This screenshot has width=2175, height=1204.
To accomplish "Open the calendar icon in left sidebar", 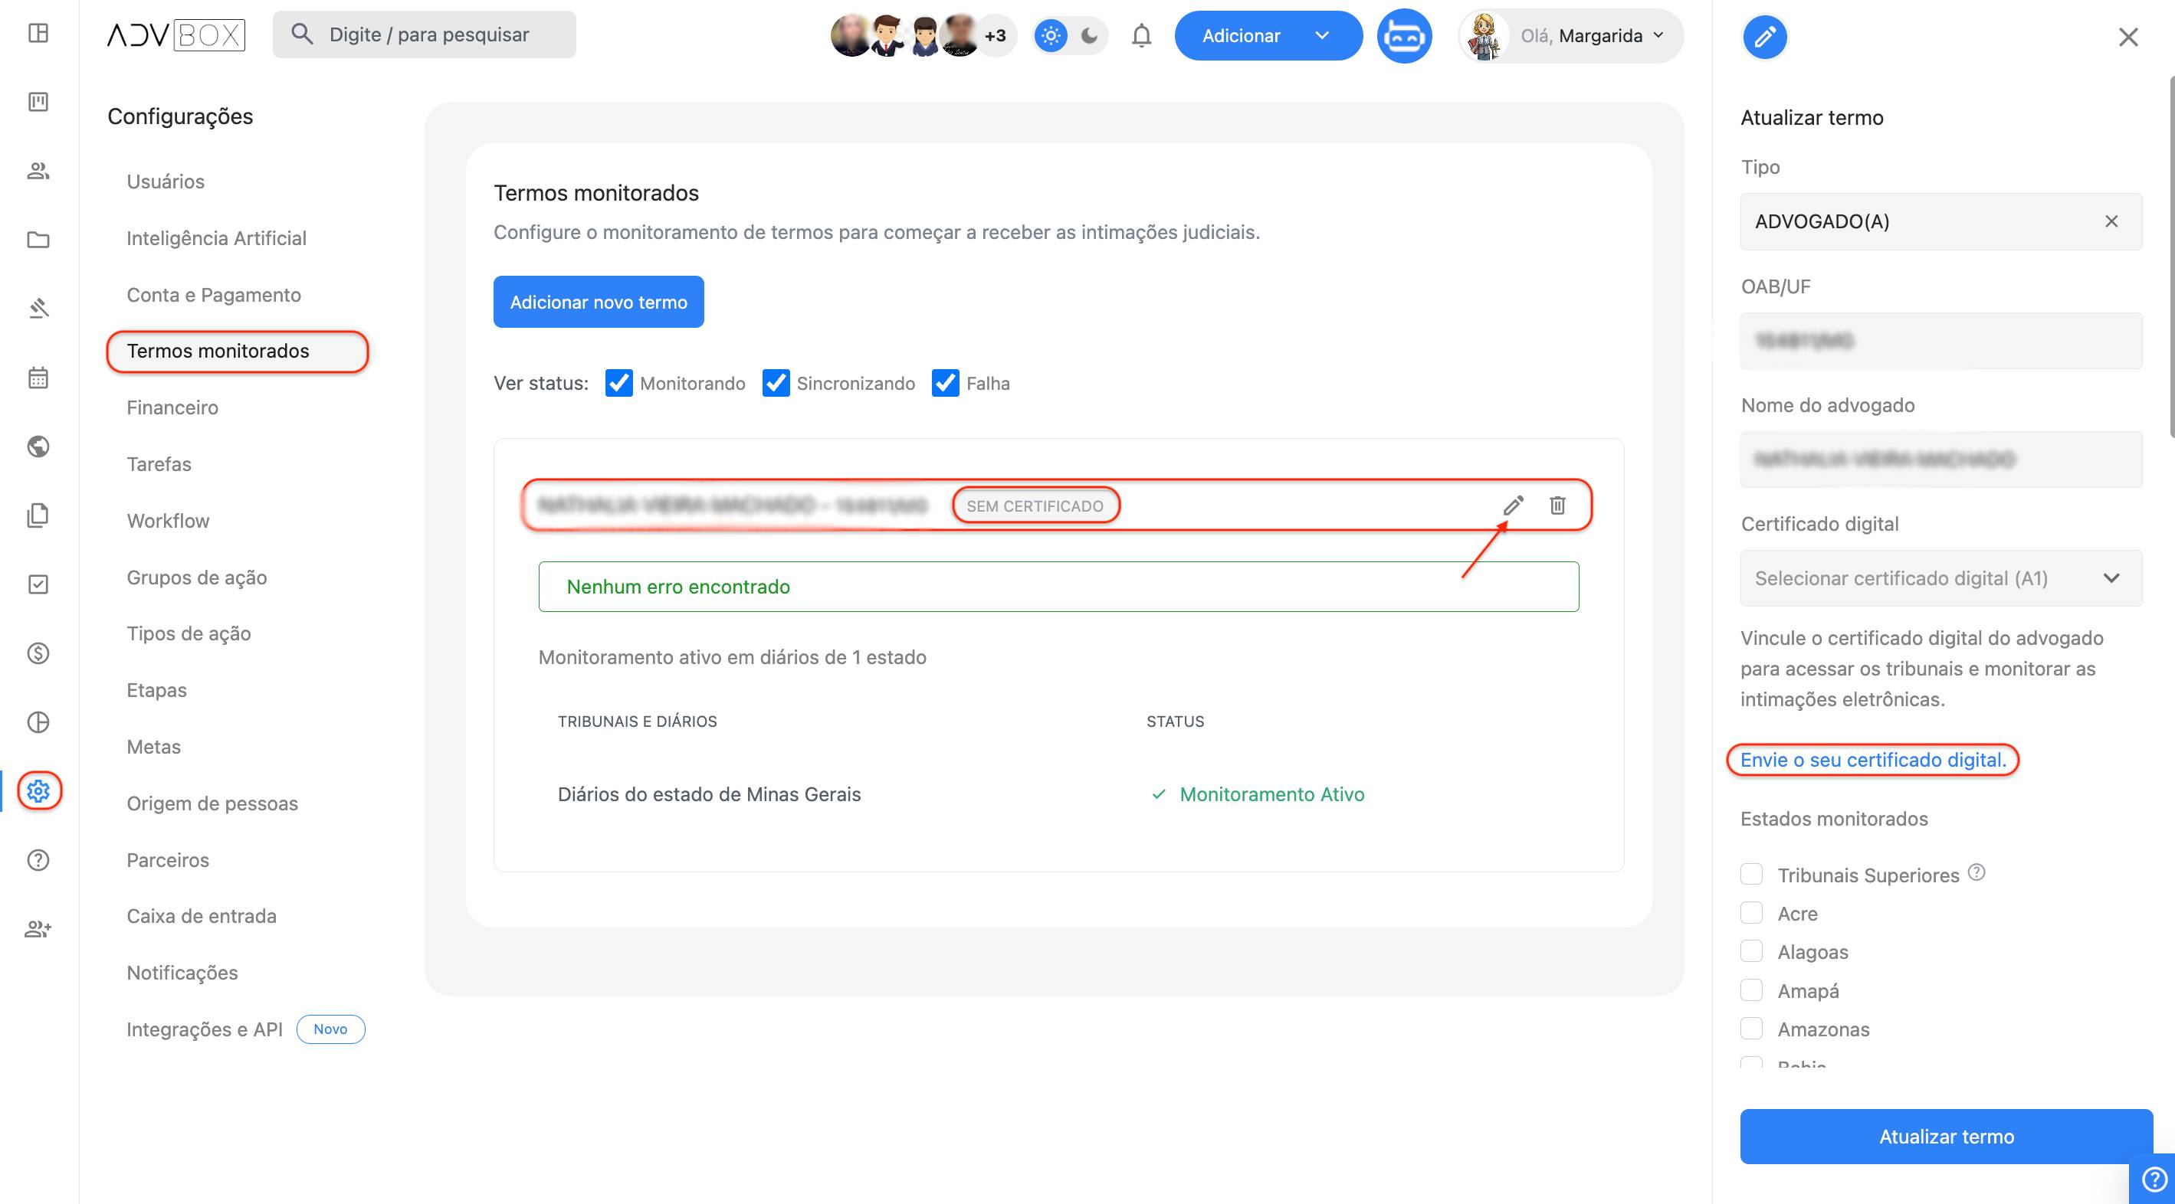I will click(38, 377).
